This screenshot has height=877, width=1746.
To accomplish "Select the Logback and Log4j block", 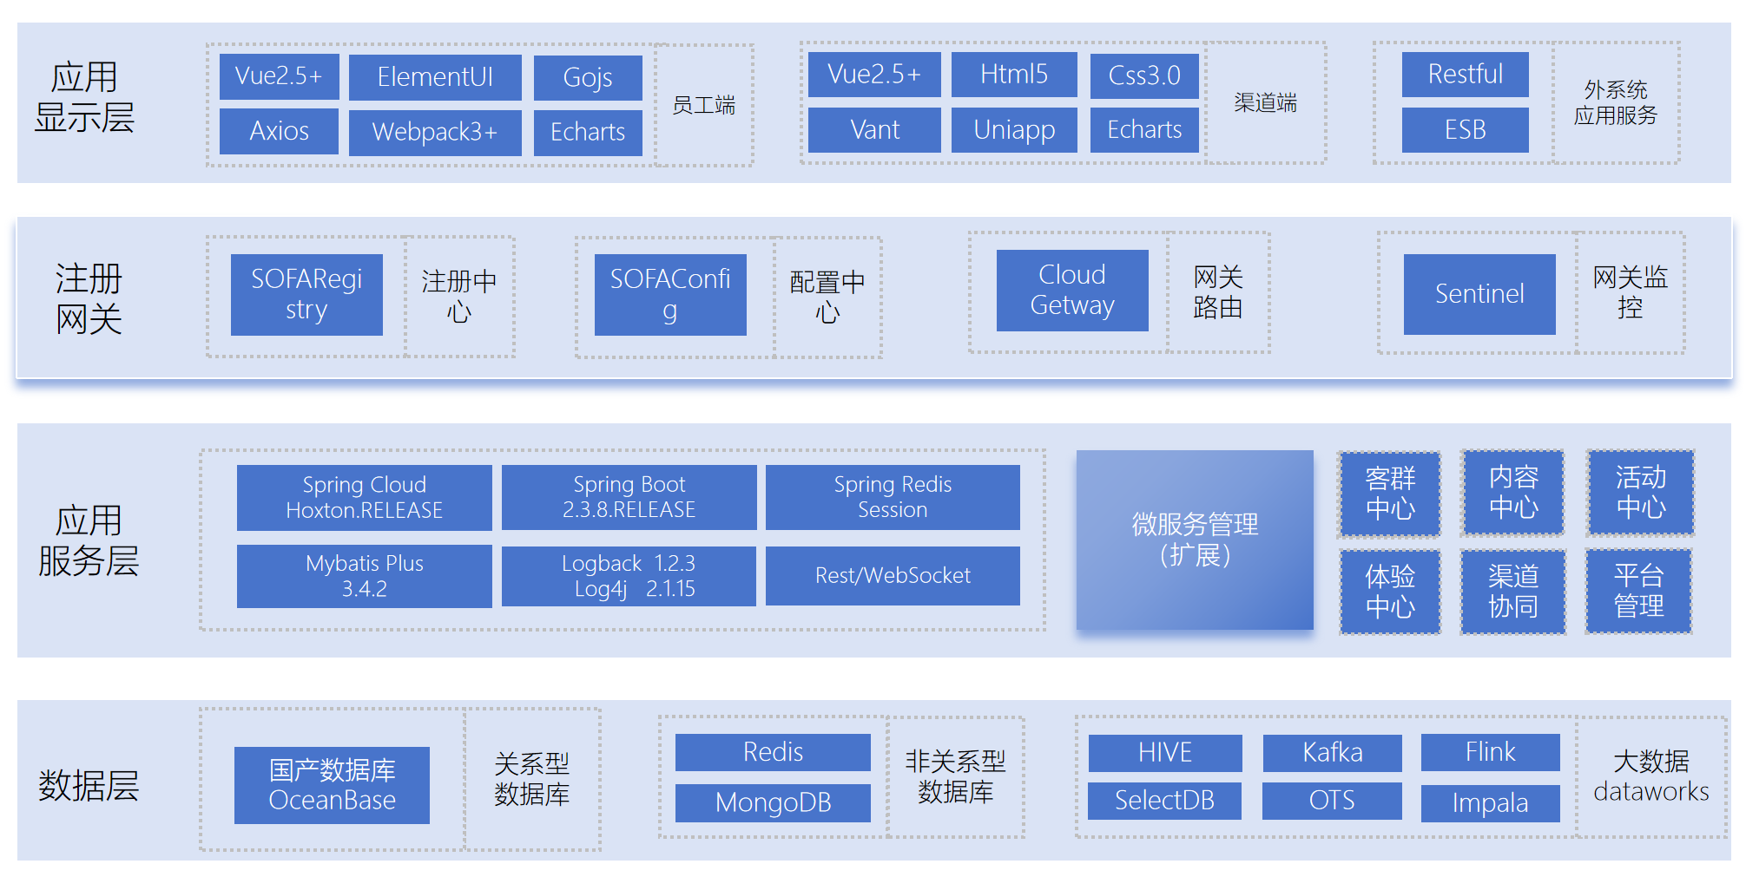I will [x=629, y=576].
